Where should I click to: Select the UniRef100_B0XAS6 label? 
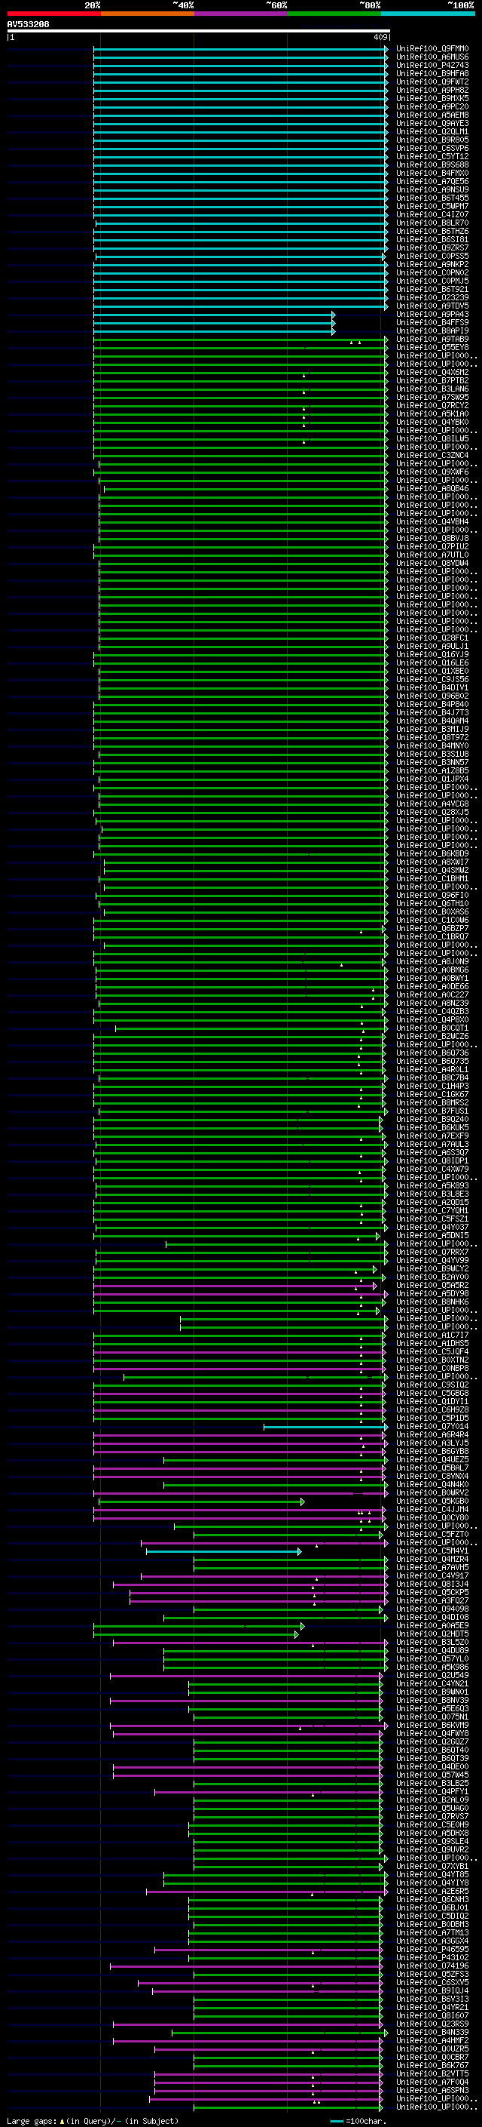tap(432, 911)
